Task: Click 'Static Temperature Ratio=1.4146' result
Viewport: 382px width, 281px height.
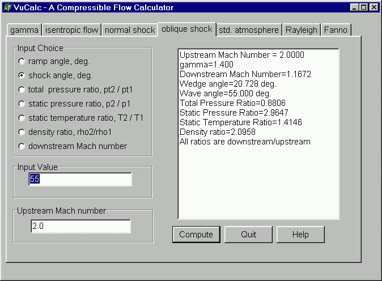Action: (241, 122)
